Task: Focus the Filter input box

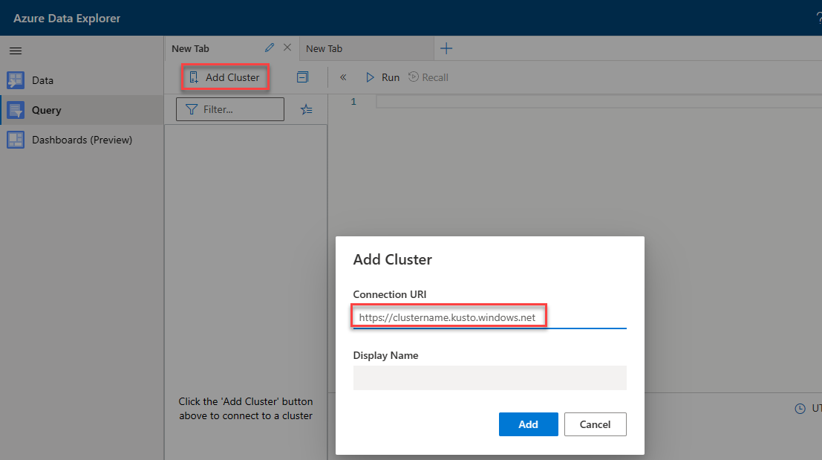Action: 230,109
